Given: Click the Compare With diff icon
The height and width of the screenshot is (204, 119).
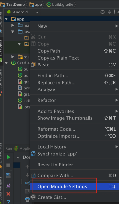Looking at the screenshot, I should (x=33, y=175).
